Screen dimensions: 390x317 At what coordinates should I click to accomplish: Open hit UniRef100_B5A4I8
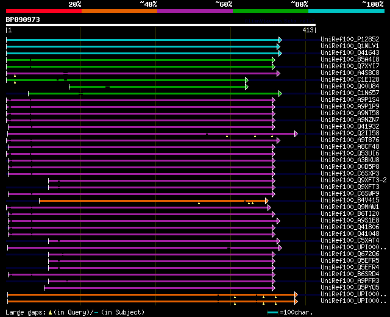[350, 59]
